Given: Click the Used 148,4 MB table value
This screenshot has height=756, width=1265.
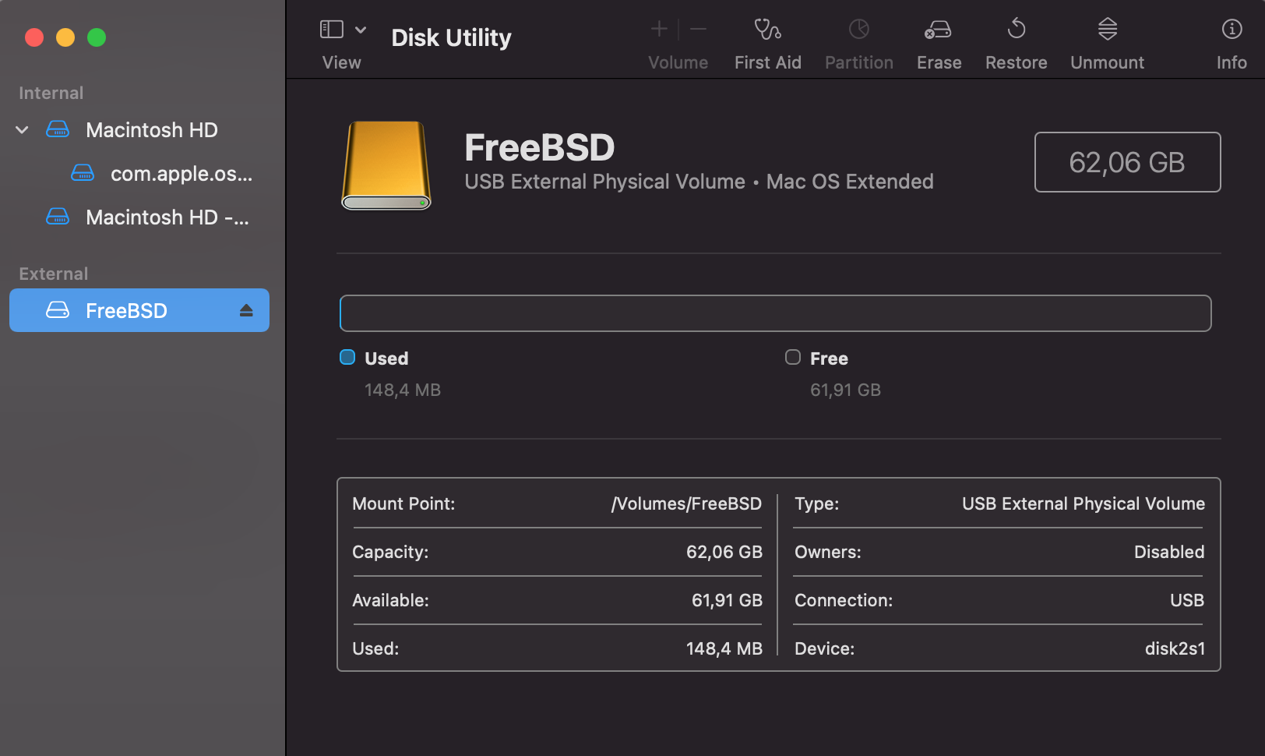Looking at the screenshot, I should coord(724,649).
